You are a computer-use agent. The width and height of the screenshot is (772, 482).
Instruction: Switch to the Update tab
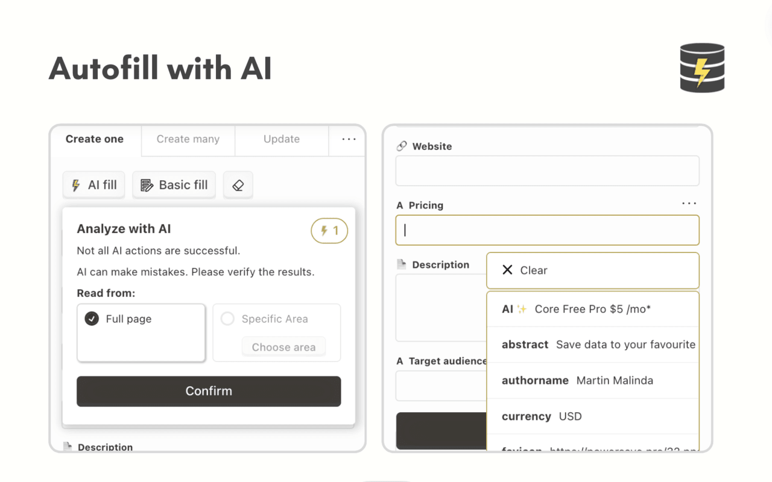pos(282,139)
